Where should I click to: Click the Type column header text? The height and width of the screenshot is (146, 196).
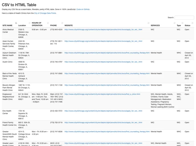[179, 25]
